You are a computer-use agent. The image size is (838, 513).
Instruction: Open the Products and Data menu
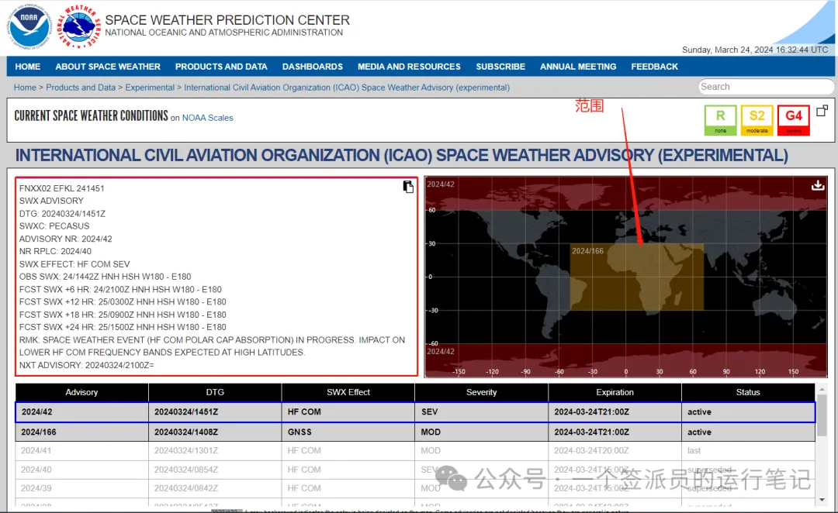pos(221,67)
